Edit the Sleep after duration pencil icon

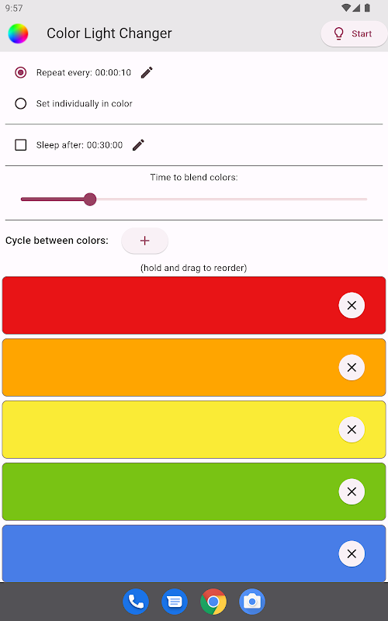tap(138, 145)
